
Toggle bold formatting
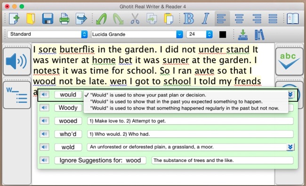[x=189, y=19]
